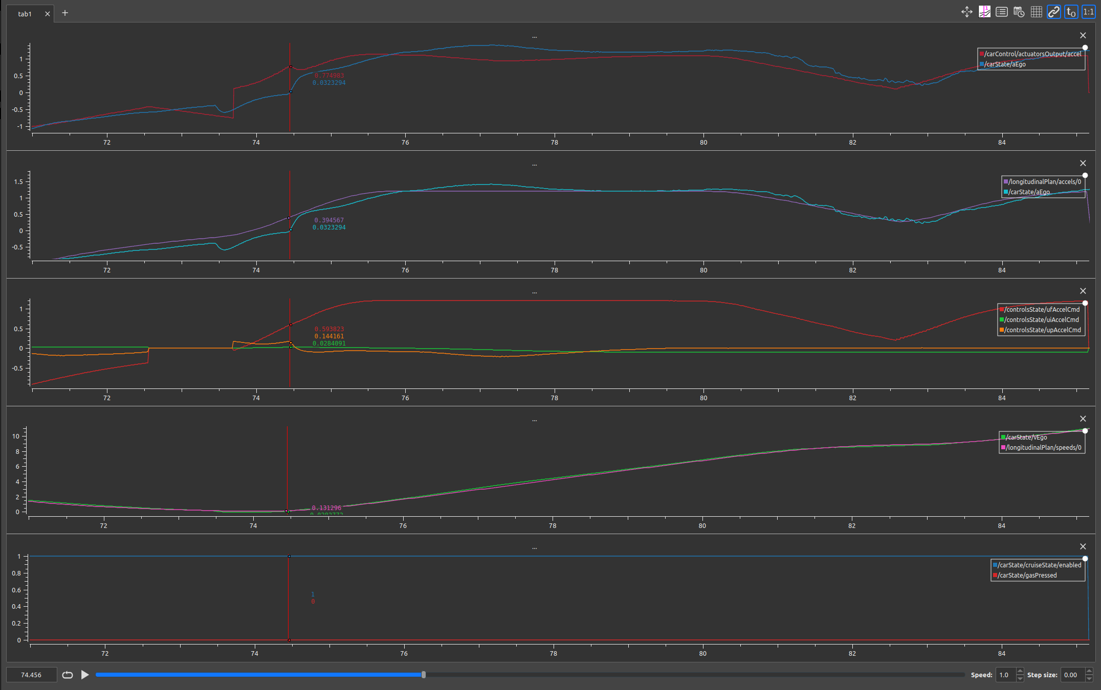
Task: Decrease the Step size with down arrow
Action: [x=1089, y=678]
